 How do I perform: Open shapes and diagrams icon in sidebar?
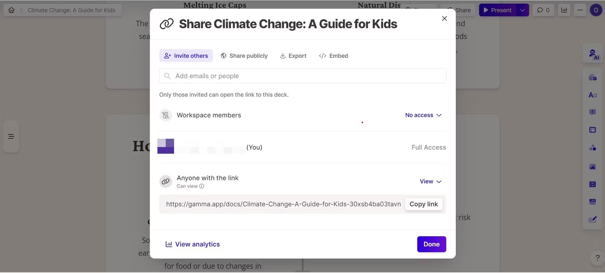pos(592,148)
